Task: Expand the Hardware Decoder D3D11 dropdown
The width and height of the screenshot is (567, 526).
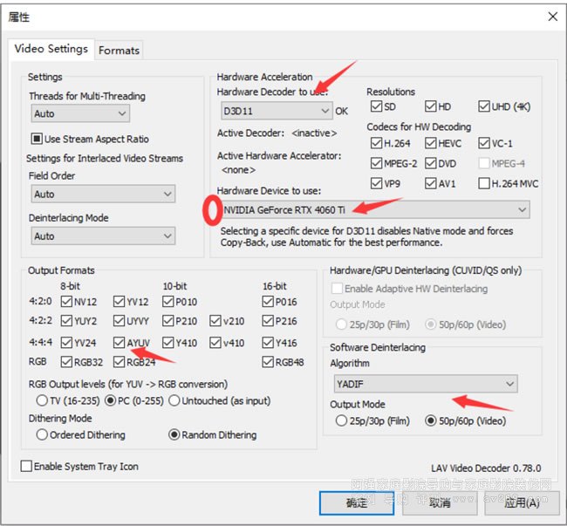Action: point(276,111)
